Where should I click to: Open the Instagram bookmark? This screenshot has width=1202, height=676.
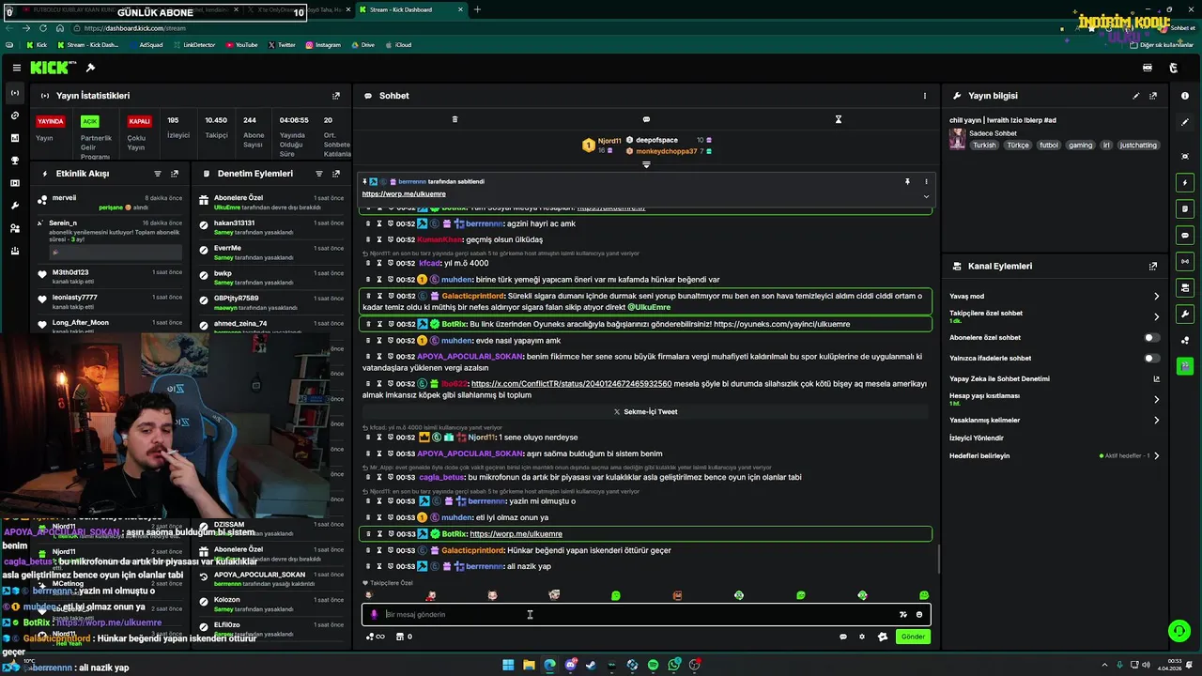[x=323, y=45]
